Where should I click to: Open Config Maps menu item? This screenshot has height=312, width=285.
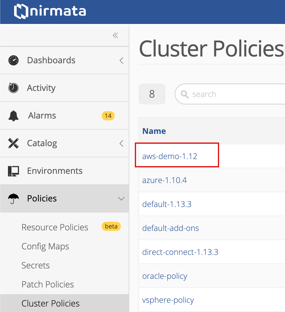click(45, 246)
